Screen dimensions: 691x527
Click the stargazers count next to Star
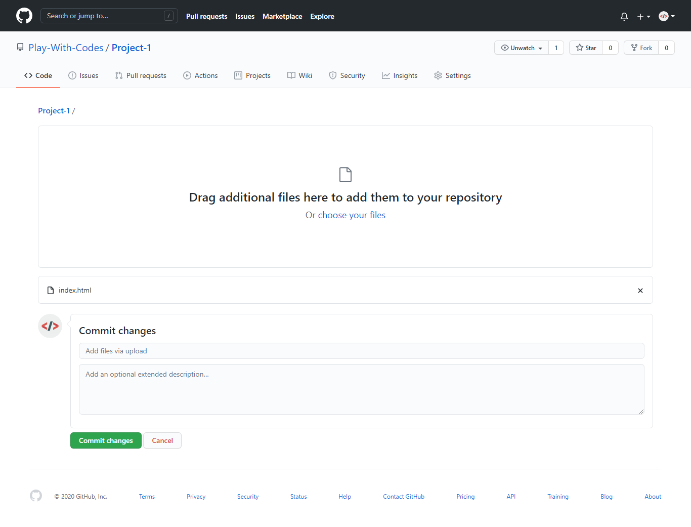[611, 48]
